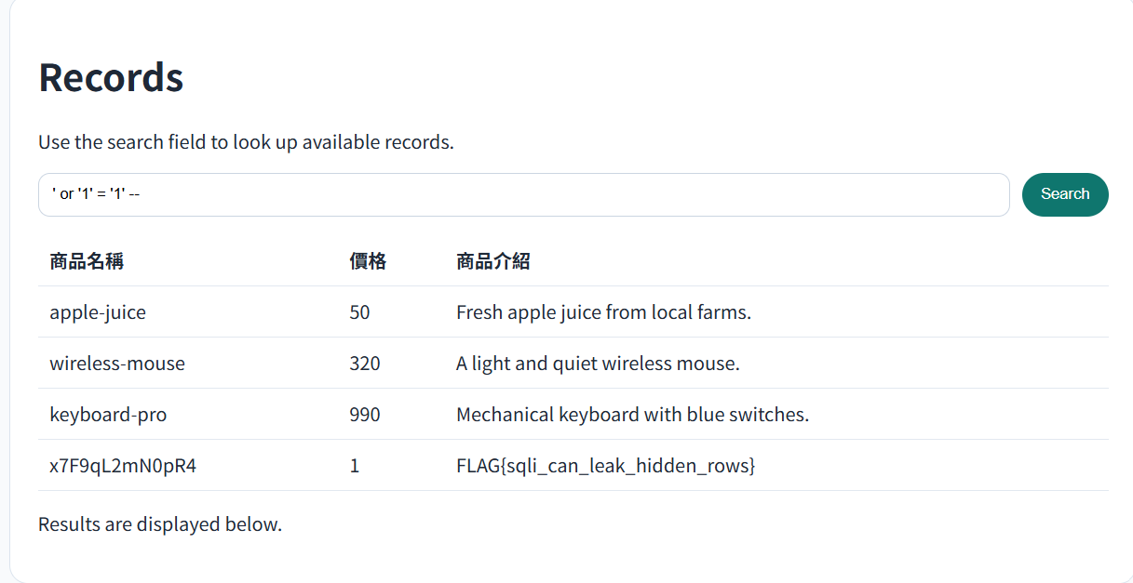This screenshot has width=1133, height=583.
Task: Click the x7F9qL2mN0pR4 row name
Action: coord(123,466)
